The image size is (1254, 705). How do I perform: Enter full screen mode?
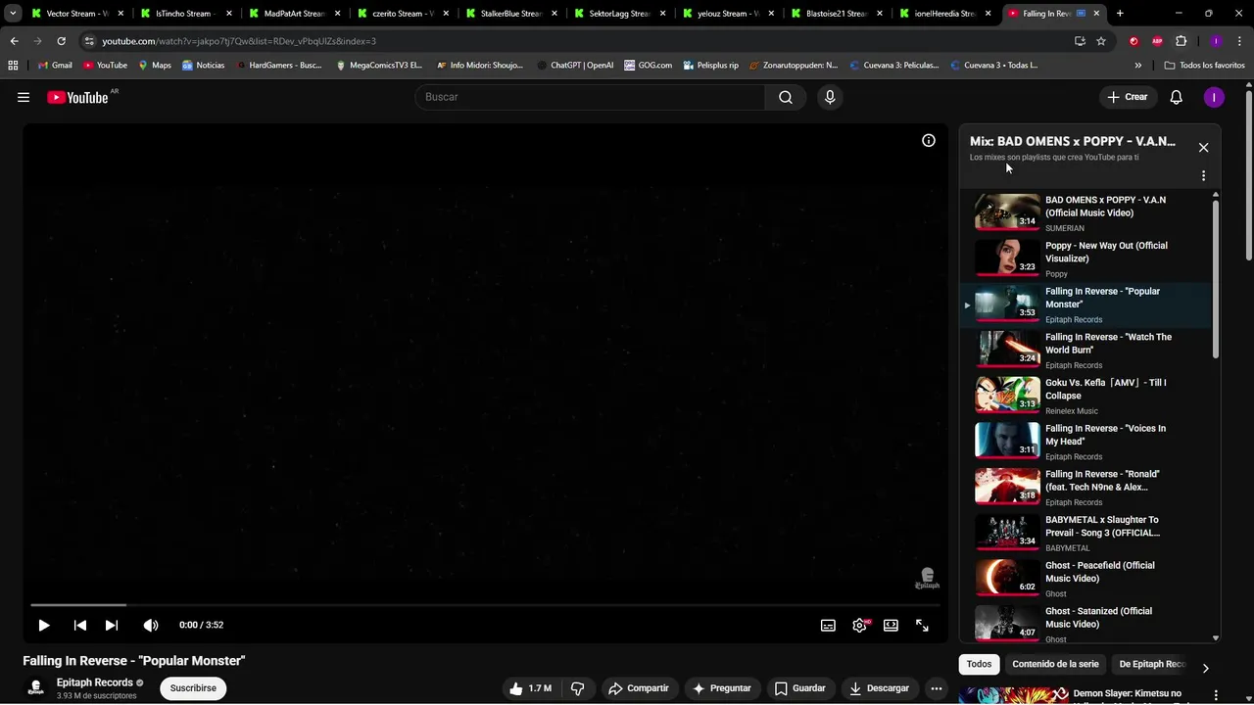pyautogui.click(x=922, y=625)
